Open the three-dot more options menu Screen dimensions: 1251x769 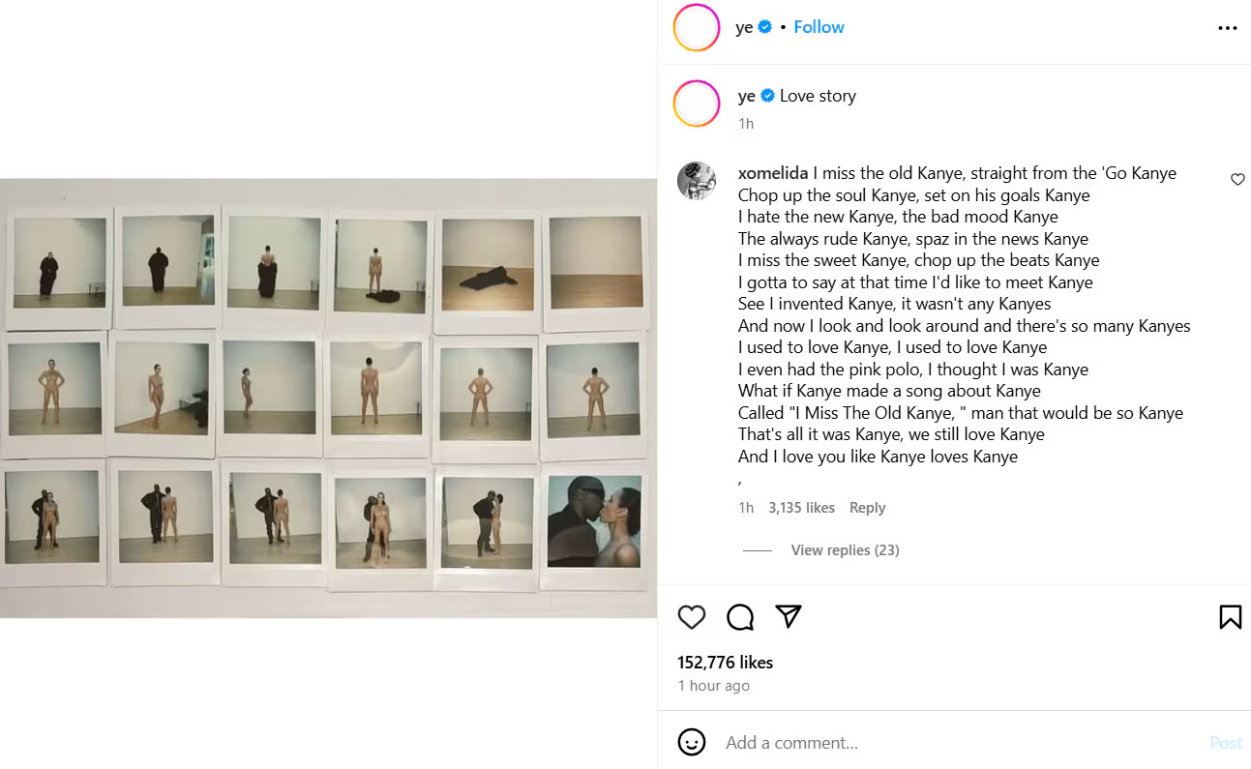1227,28
